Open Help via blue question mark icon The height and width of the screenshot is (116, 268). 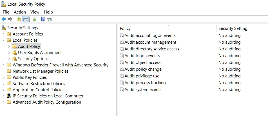click(43, 19)
